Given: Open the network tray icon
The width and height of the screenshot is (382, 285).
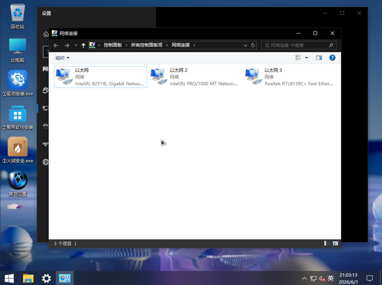Looking at the screenshot, I should [x=313, y=278].
